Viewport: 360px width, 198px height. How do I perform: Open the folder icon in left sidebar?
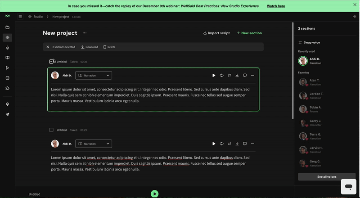point(7,27)
